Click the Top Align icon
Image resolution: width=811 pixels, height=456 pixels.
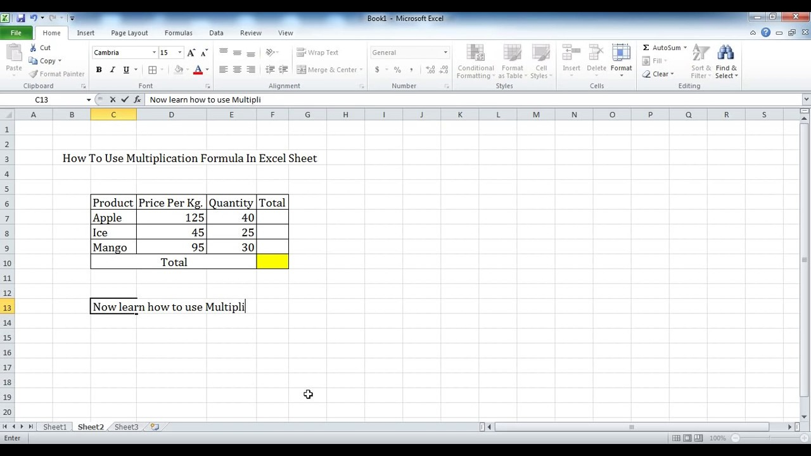click(223, 53)
